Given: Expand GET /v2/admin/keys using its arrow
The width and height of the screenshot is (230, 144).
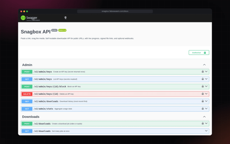Looking at the screenshot, I should tap(206, 79).
